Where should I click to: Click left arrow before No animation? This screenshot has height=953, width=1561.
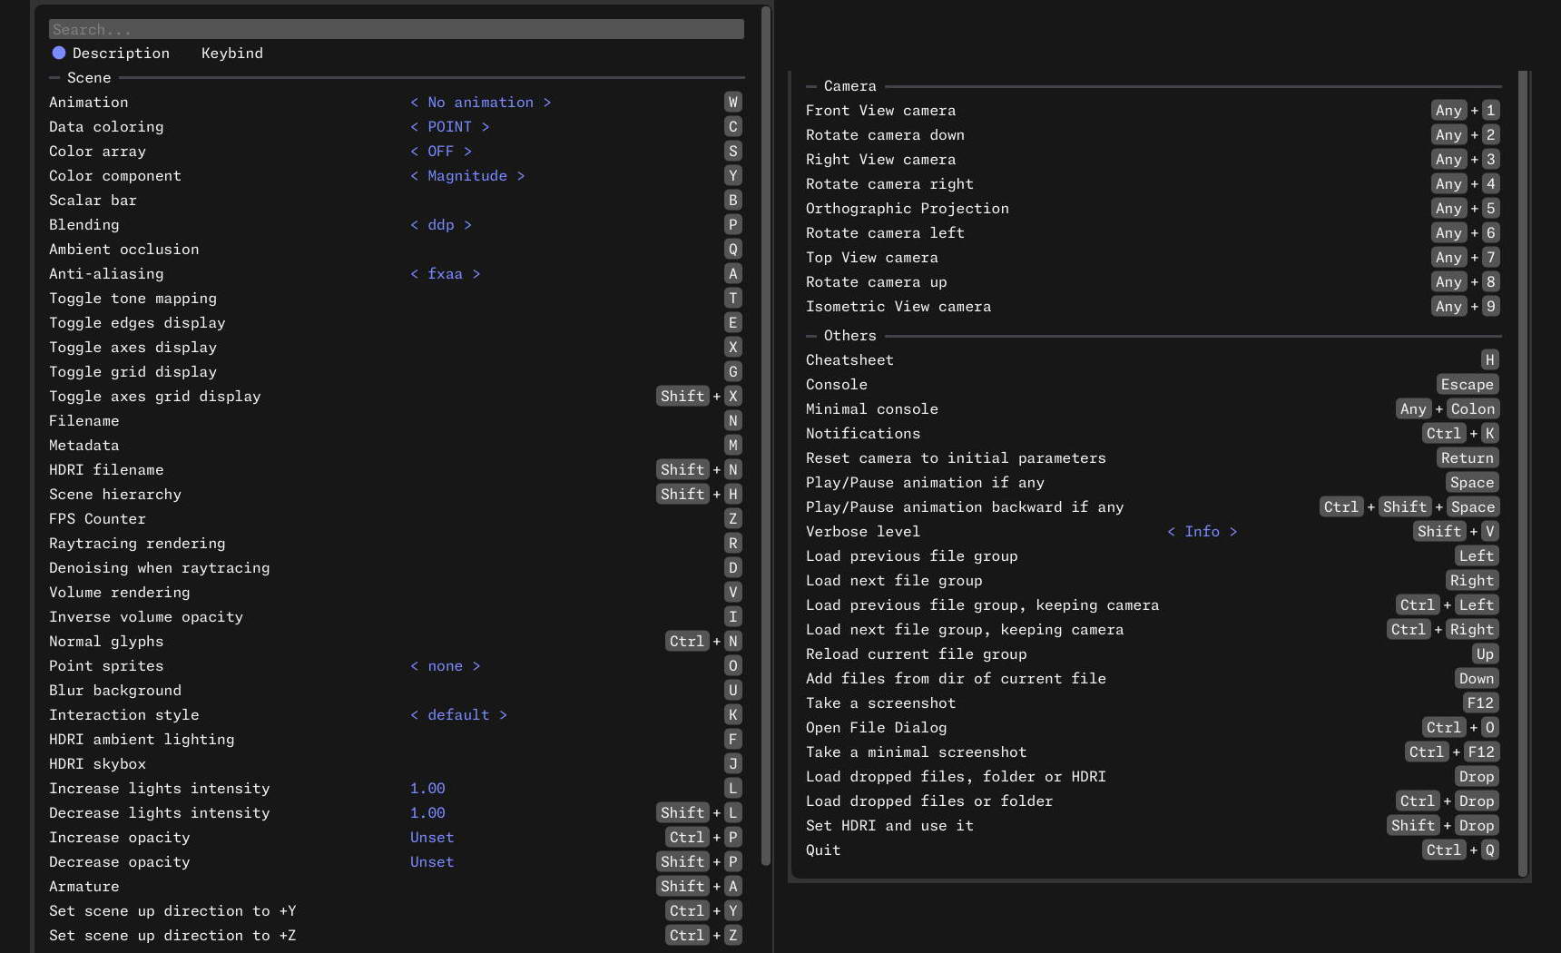415,103
